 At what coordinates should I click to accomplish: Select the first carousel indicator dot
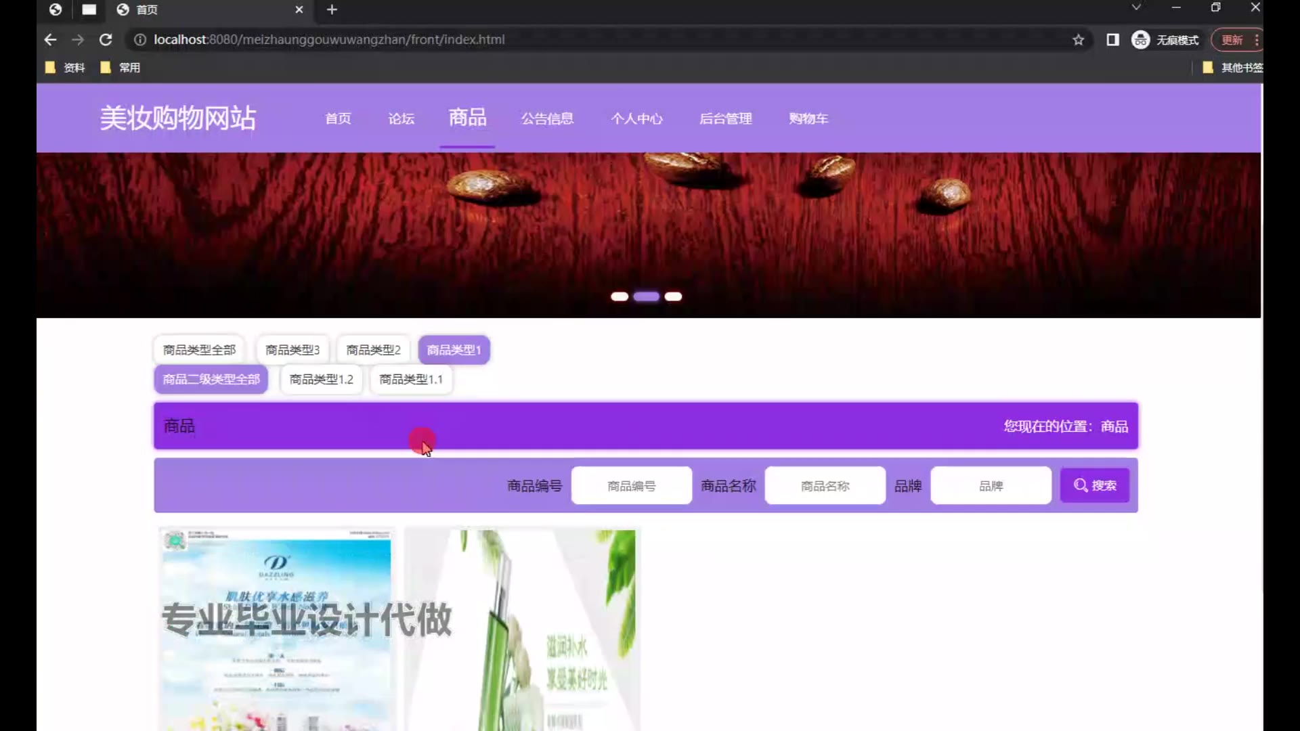[620, 296]
